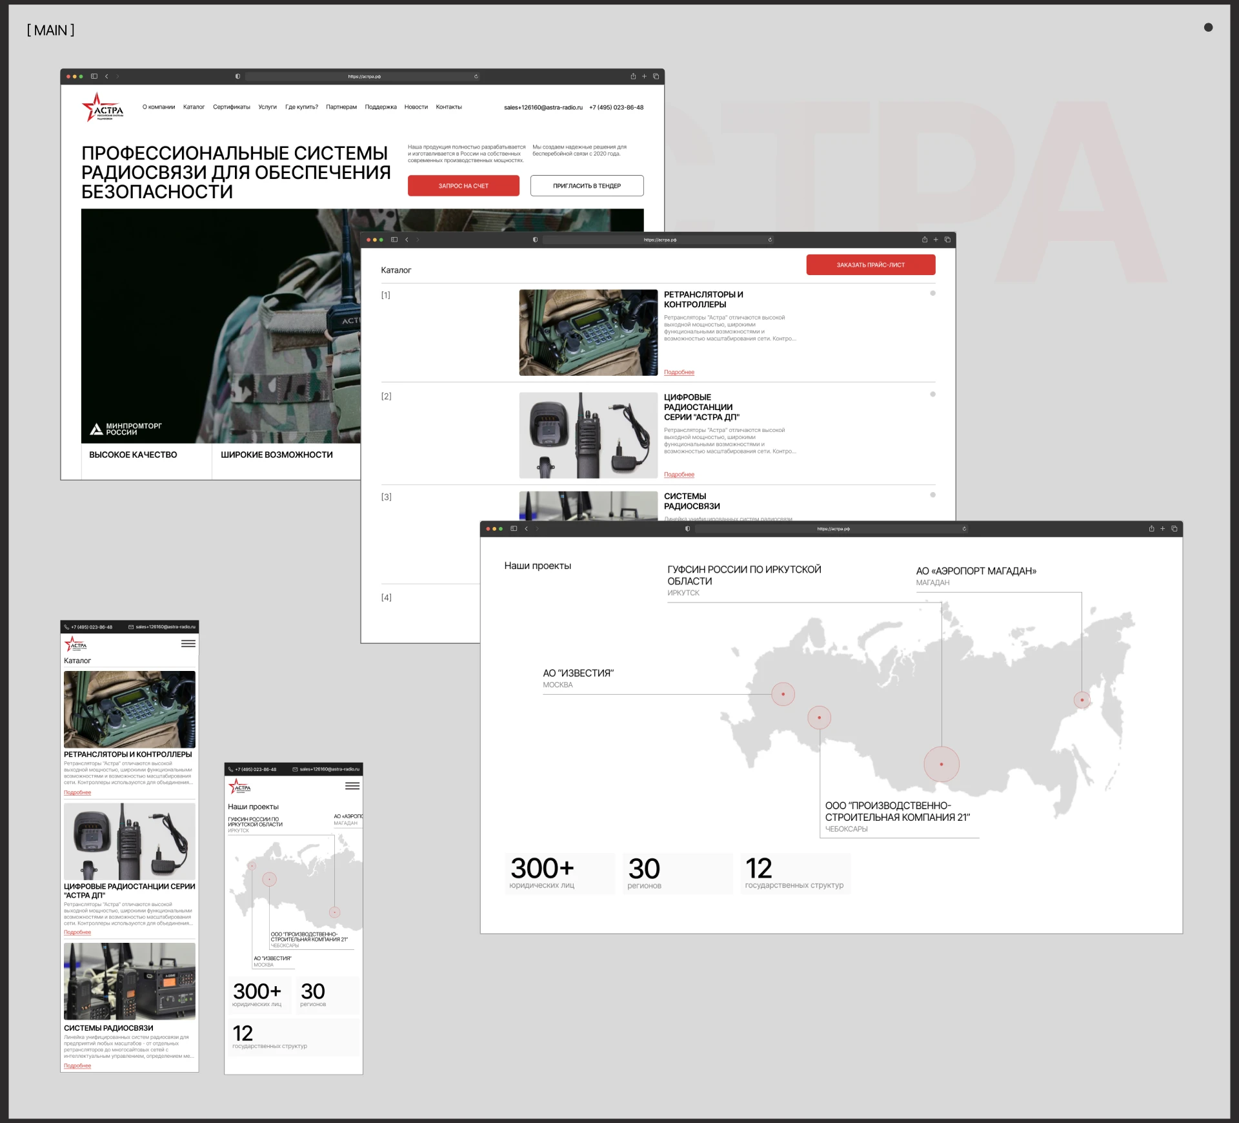The image size is (1239, 1123).
Task: Click share icon in first browser window
Action: coord(633,76)
